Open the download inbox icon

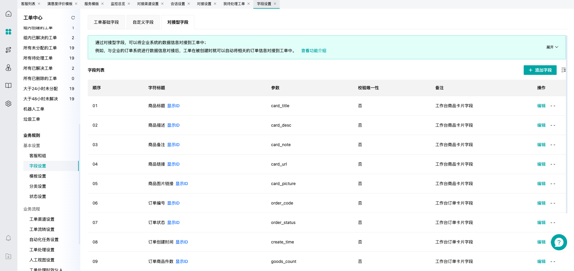click(x=8, y=256)
